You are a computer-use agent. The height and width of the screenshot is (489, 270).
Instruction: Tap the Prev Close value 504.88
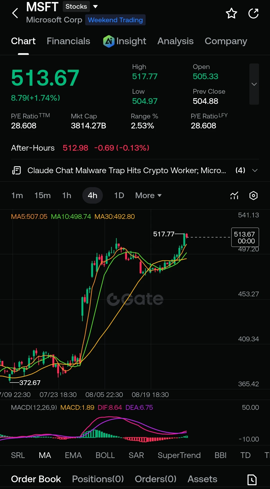205,101
